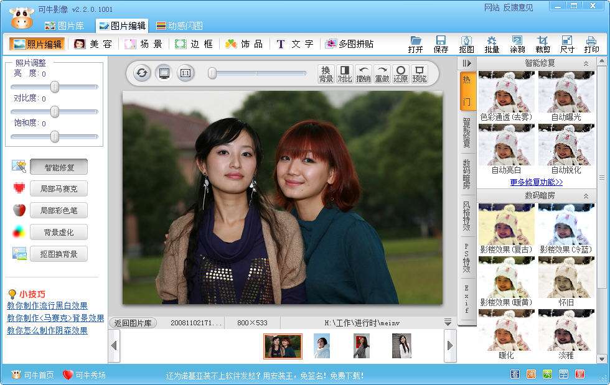610x385 pixels.
Task: Toggle the fit-to-screen view button
Action: click(x=164, y=73)
